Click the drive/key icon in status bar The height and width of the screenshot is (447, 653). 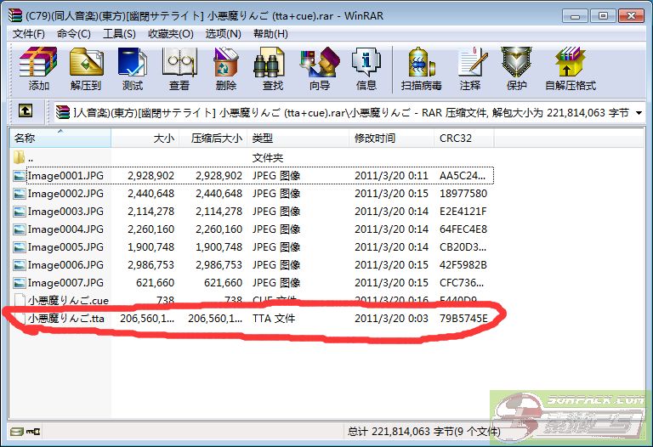tap(26, 431)
